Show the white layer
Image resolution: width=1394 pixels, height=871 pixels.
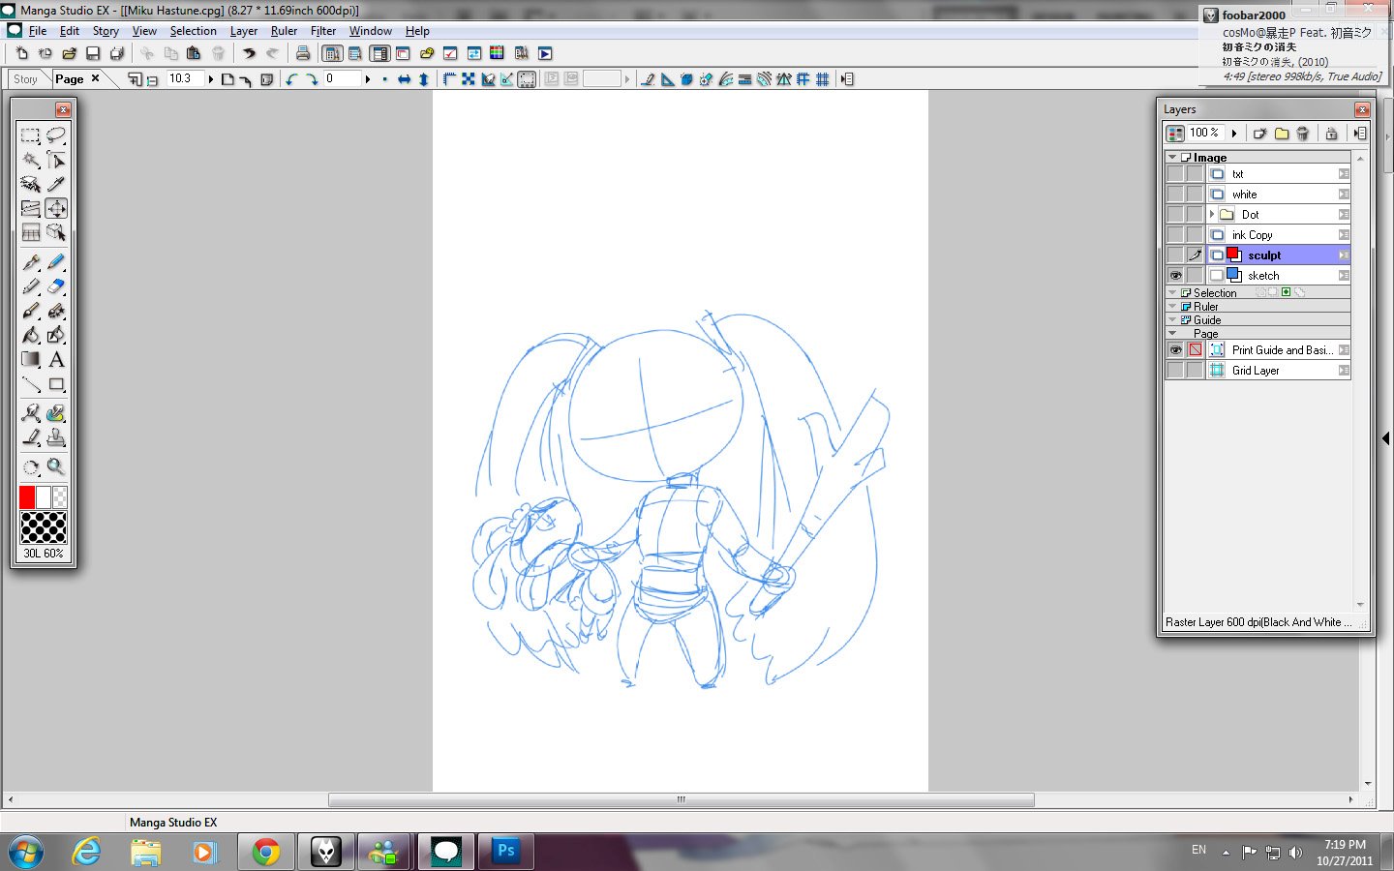tap(1175, 195)
